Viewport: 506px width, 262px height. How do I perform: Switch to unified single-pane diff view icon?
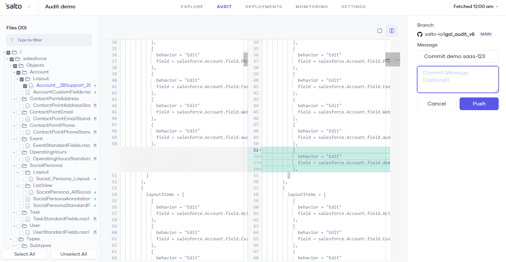click(380, 31)
